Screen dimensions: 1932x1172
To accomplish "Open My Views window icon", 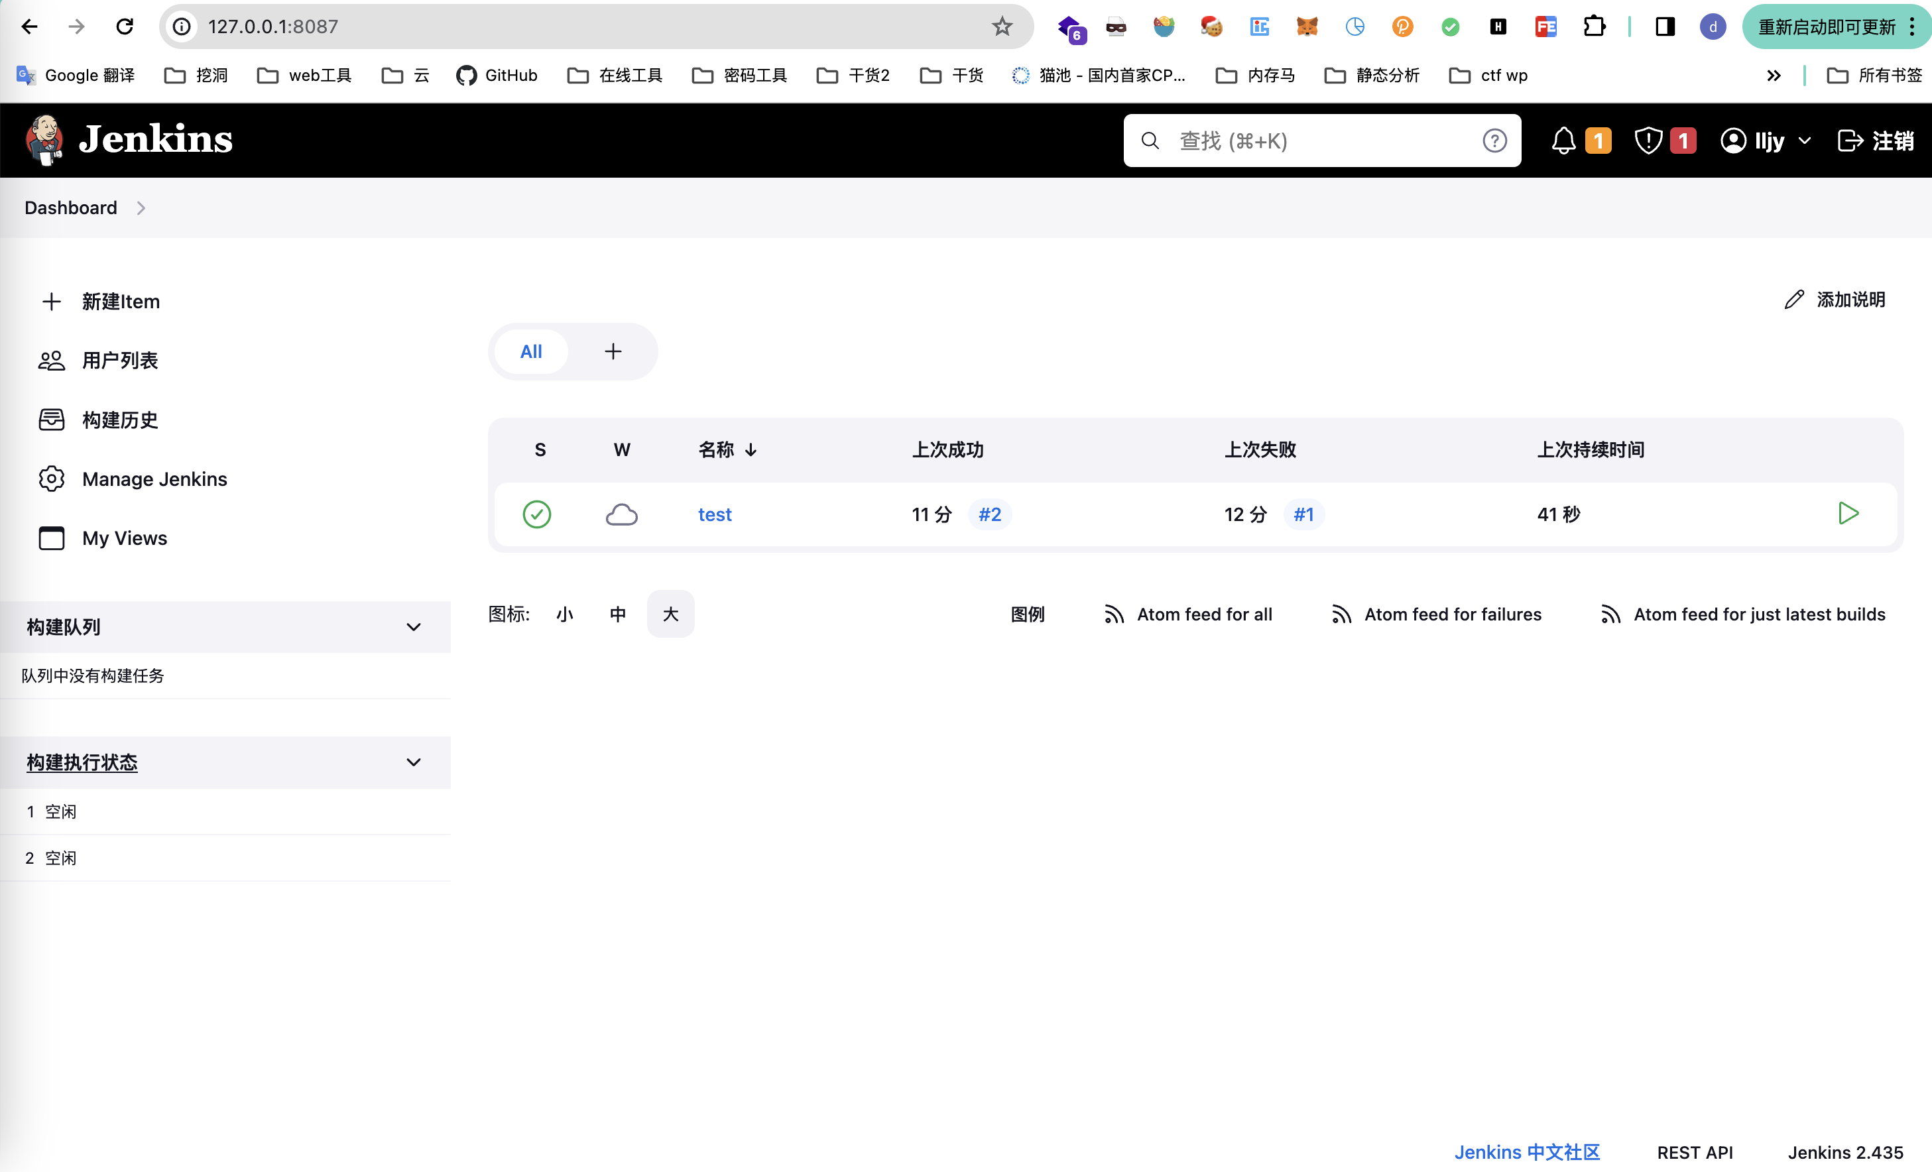I will click(x=52, y=538).
